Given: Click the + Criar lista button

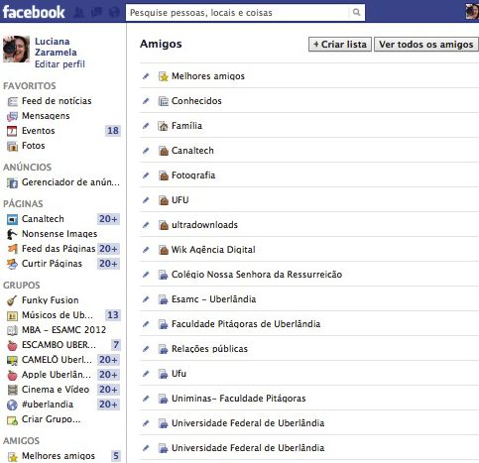Looking at the screenshot, I should [x=340, y=45].
